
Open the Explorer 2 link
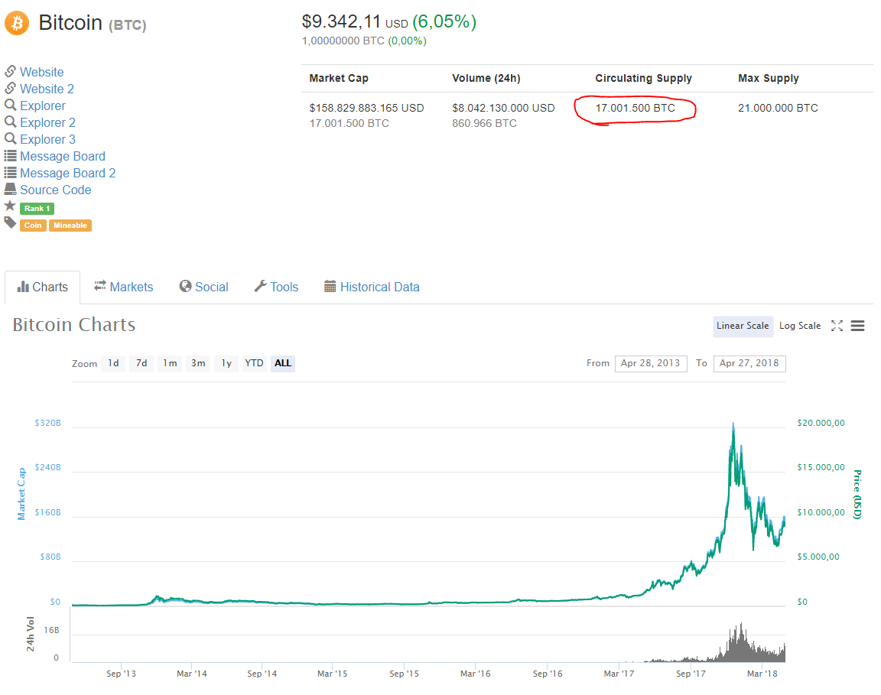coord(47,122)
